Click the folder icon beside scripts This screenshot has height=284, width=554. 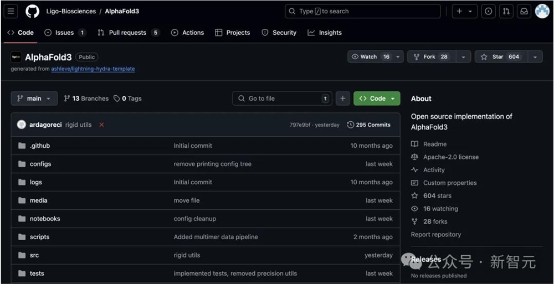[22, 237]
